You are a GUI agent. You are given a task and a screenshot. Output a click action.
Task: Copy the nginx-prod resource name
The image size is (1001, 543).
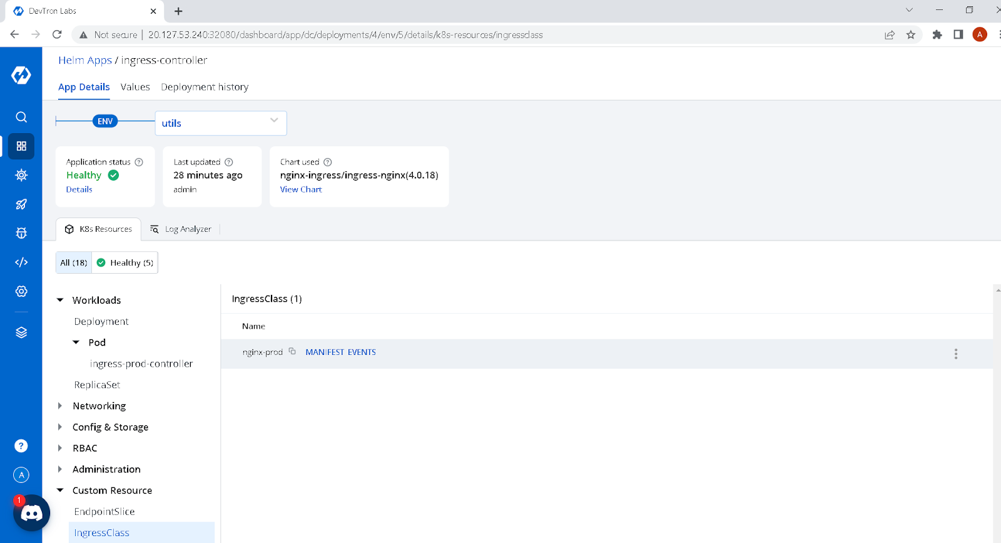[x=292, y=351]
